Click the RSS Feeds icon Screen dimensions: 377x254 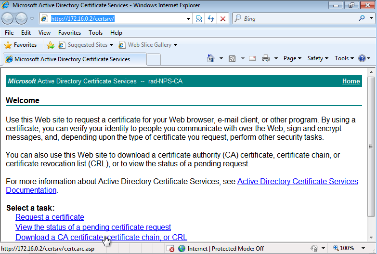click(x=232, y=58)
